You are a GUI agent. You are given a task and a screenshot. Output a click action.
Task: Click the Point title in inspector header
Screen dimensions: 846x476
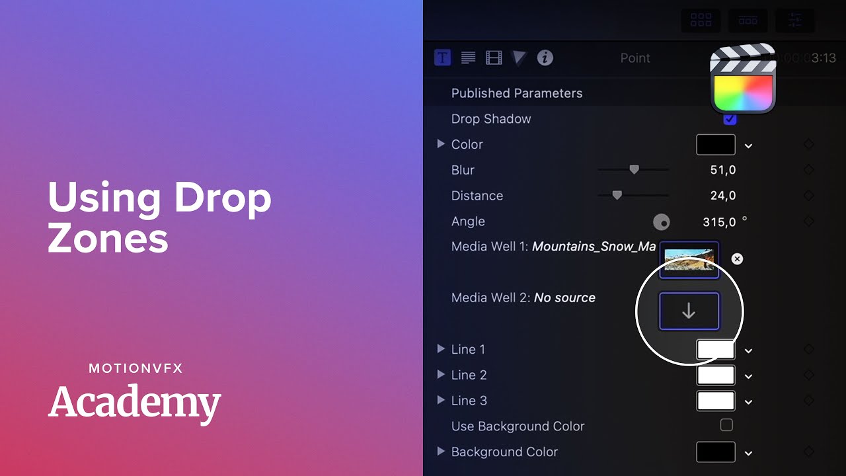point(635,58)
